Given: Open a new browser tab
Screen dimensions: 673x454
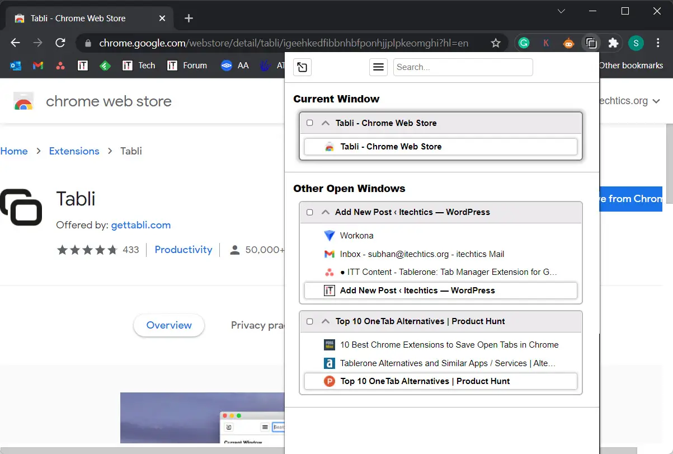Looking at the screenshot, I should click(x=189, y=18).
